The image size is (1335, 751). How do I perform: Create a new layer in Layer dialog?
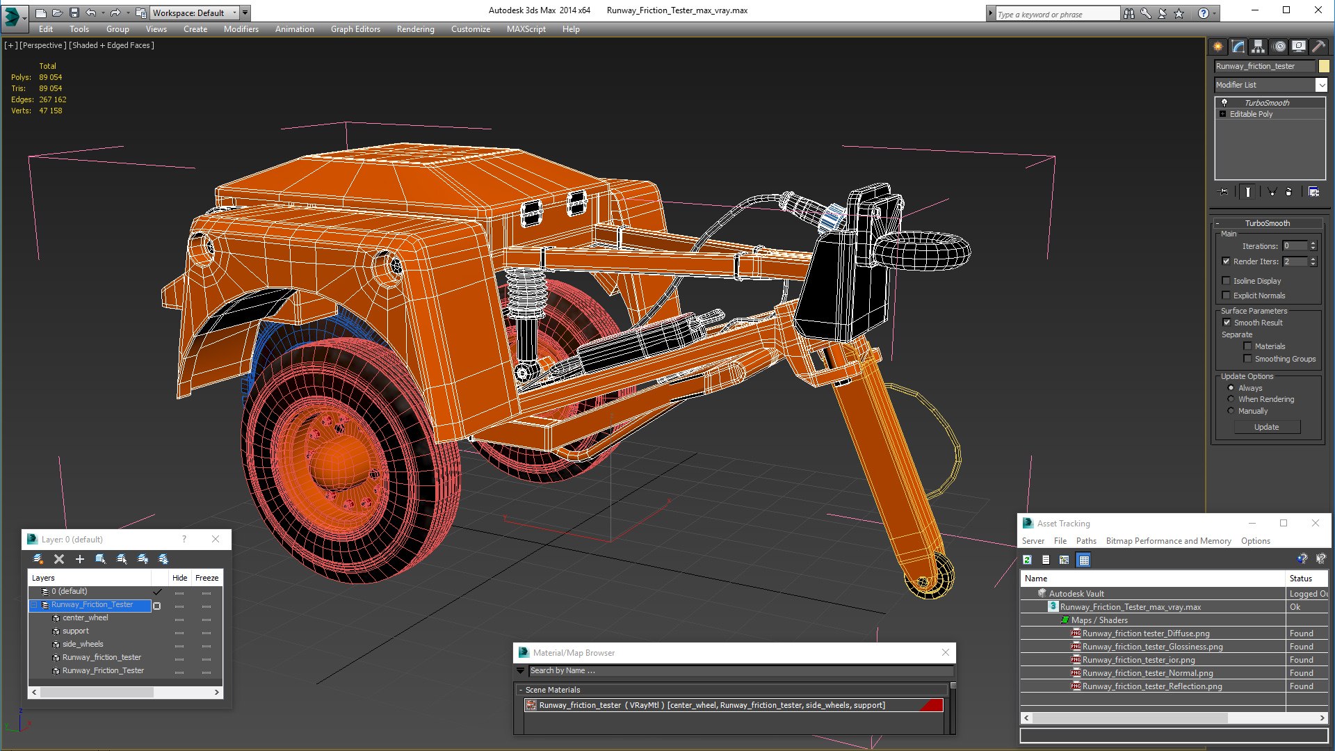pos(38,559)
